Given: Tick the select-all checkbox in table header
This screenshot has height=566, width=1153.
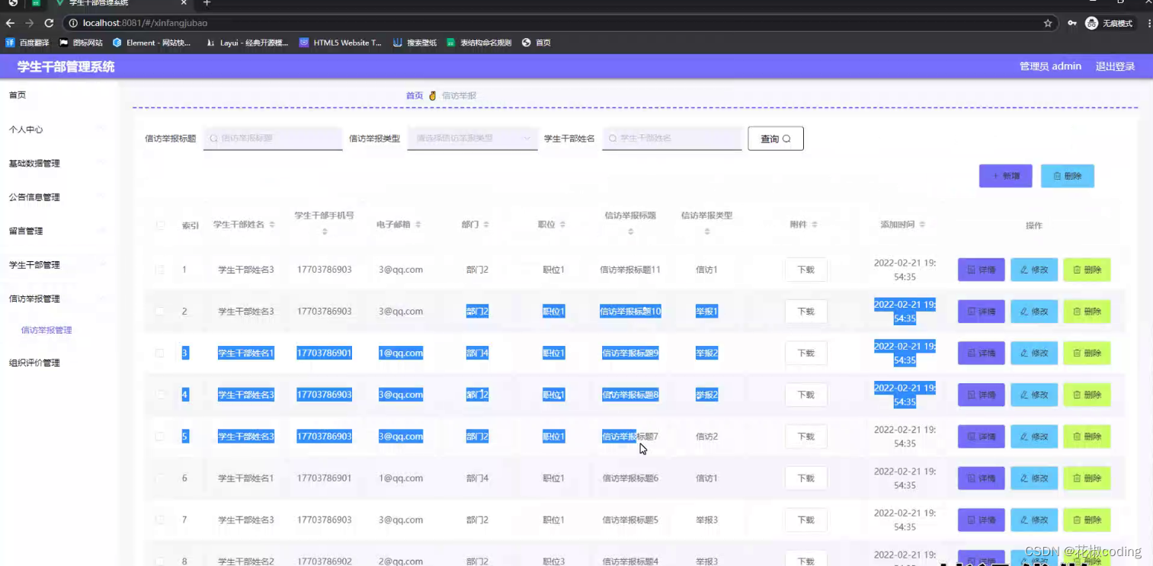Looking at the screenshot, I should 160,225.
